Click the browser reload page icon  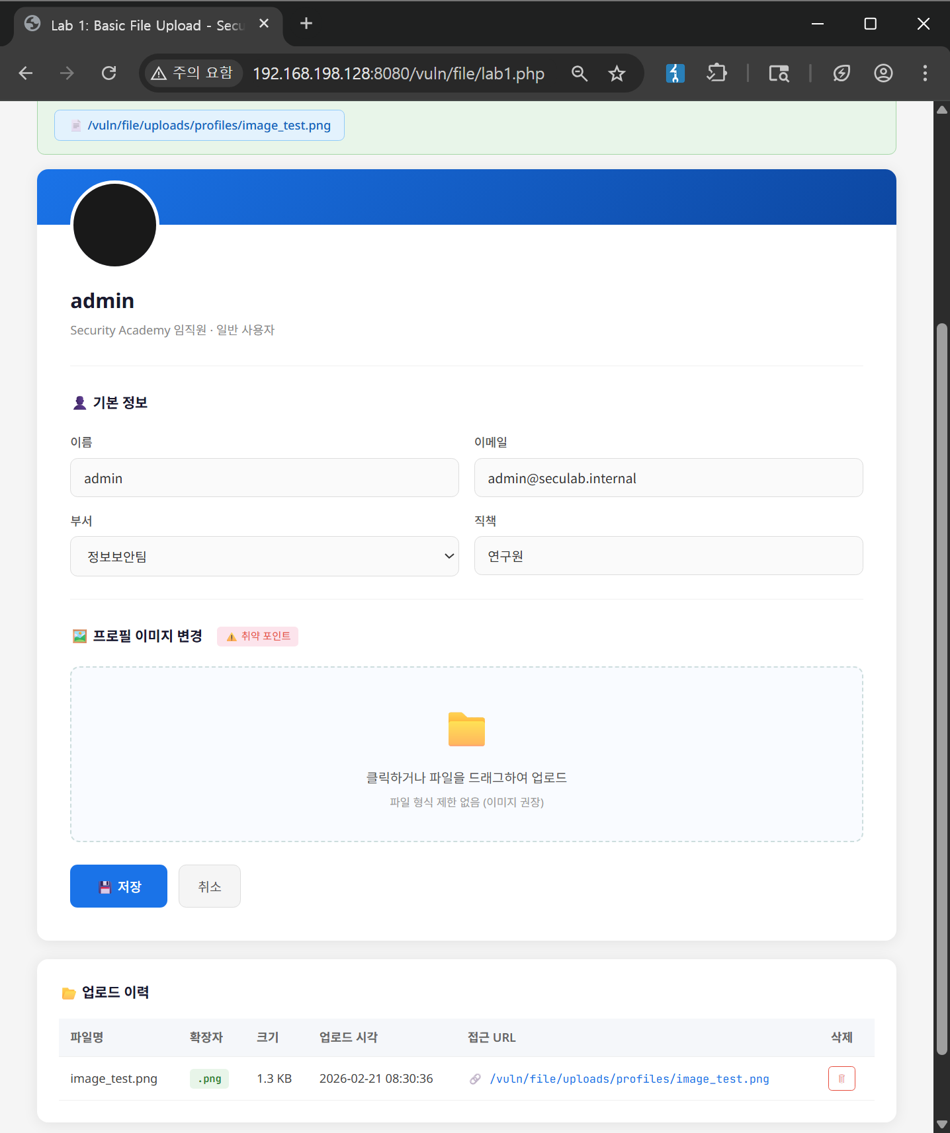(x=109, y=73)
